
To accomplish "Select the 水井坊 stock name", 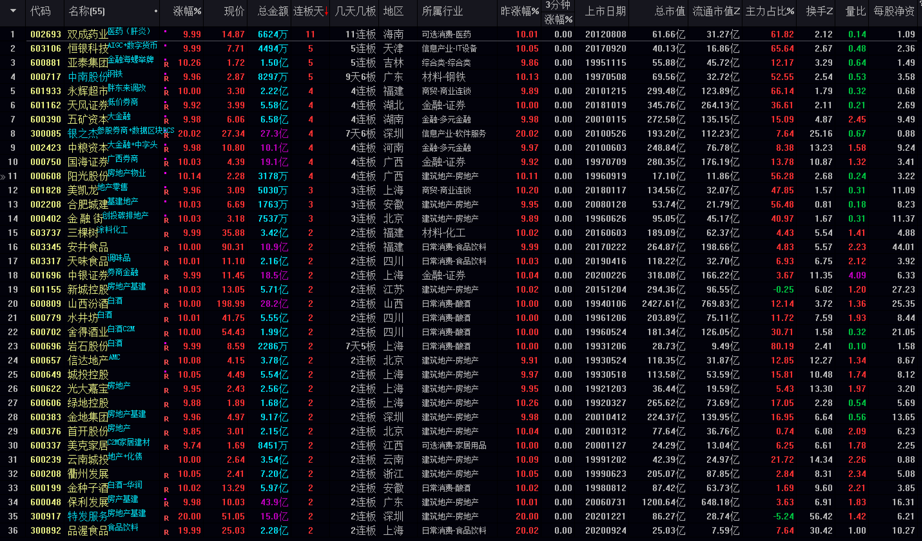I will tap(83, 318).
